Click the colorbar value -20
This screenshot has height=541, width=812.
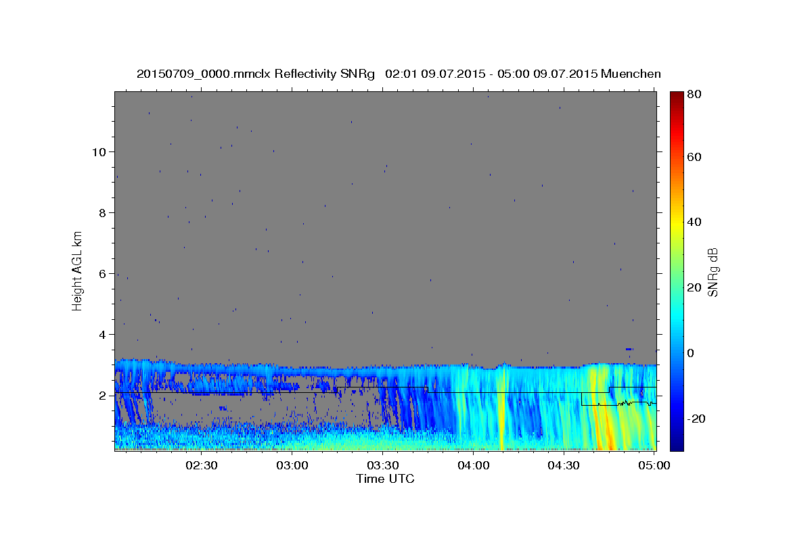click(696, 419)
